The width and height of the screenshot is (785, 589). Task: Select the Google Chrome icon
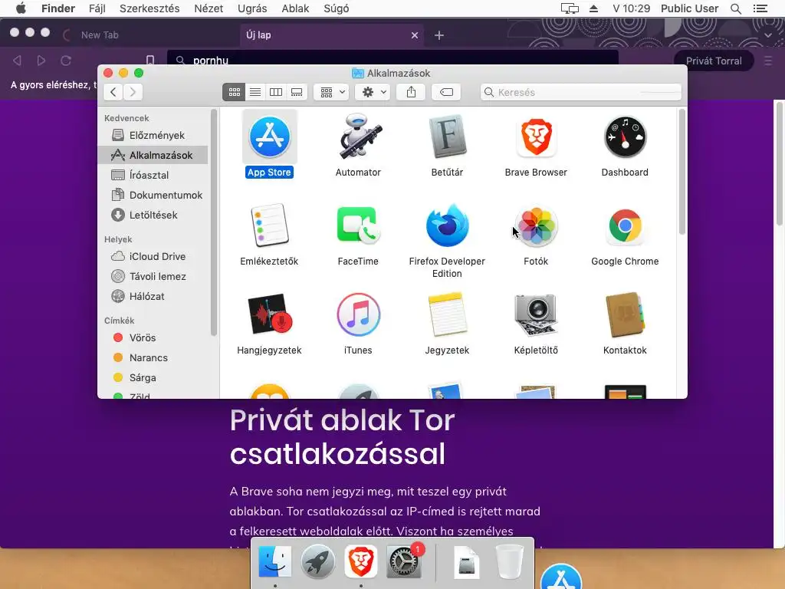pos(625,226)
